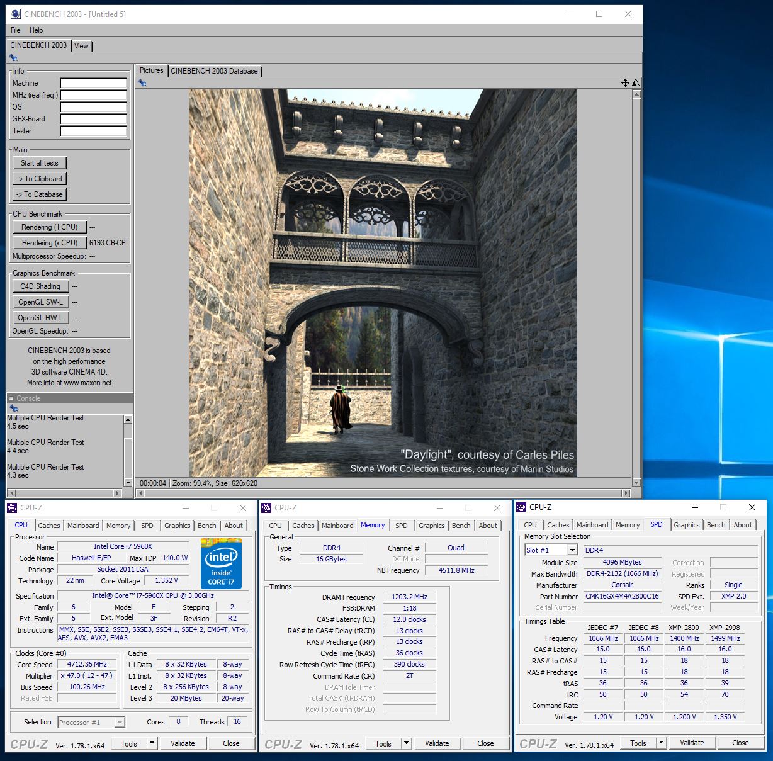Click the Intel Core i7 logo
The height and width of the screenshot is (761, 773).
tap(221, 563)
